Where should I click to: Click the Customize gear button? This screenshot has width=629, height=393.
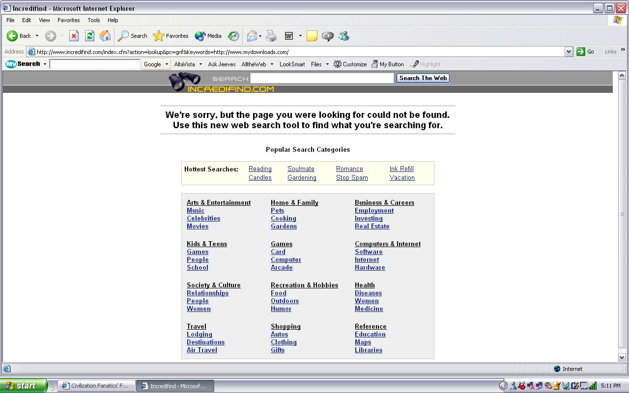tap(350, 64)
